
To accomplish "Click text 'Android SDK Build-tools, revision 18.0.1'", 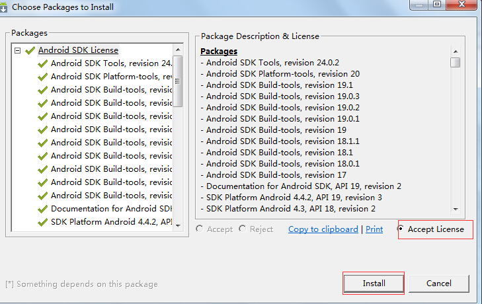I will tap(283, 164).
